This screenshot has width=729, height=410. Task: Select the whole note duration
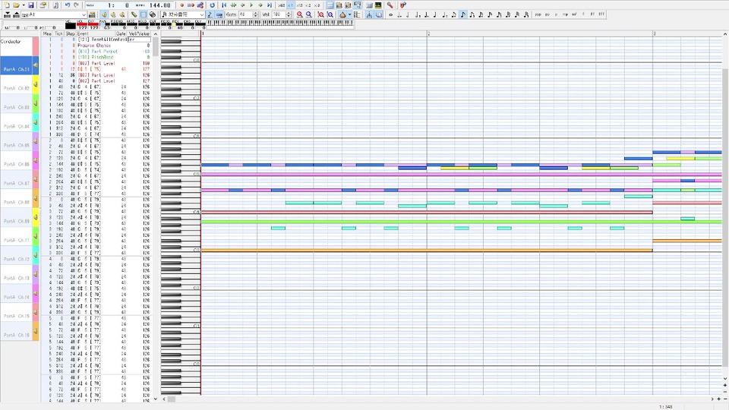[x=390, y=15]
